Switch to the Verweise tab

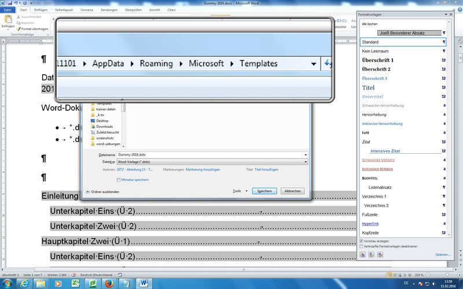click(86, 10)
